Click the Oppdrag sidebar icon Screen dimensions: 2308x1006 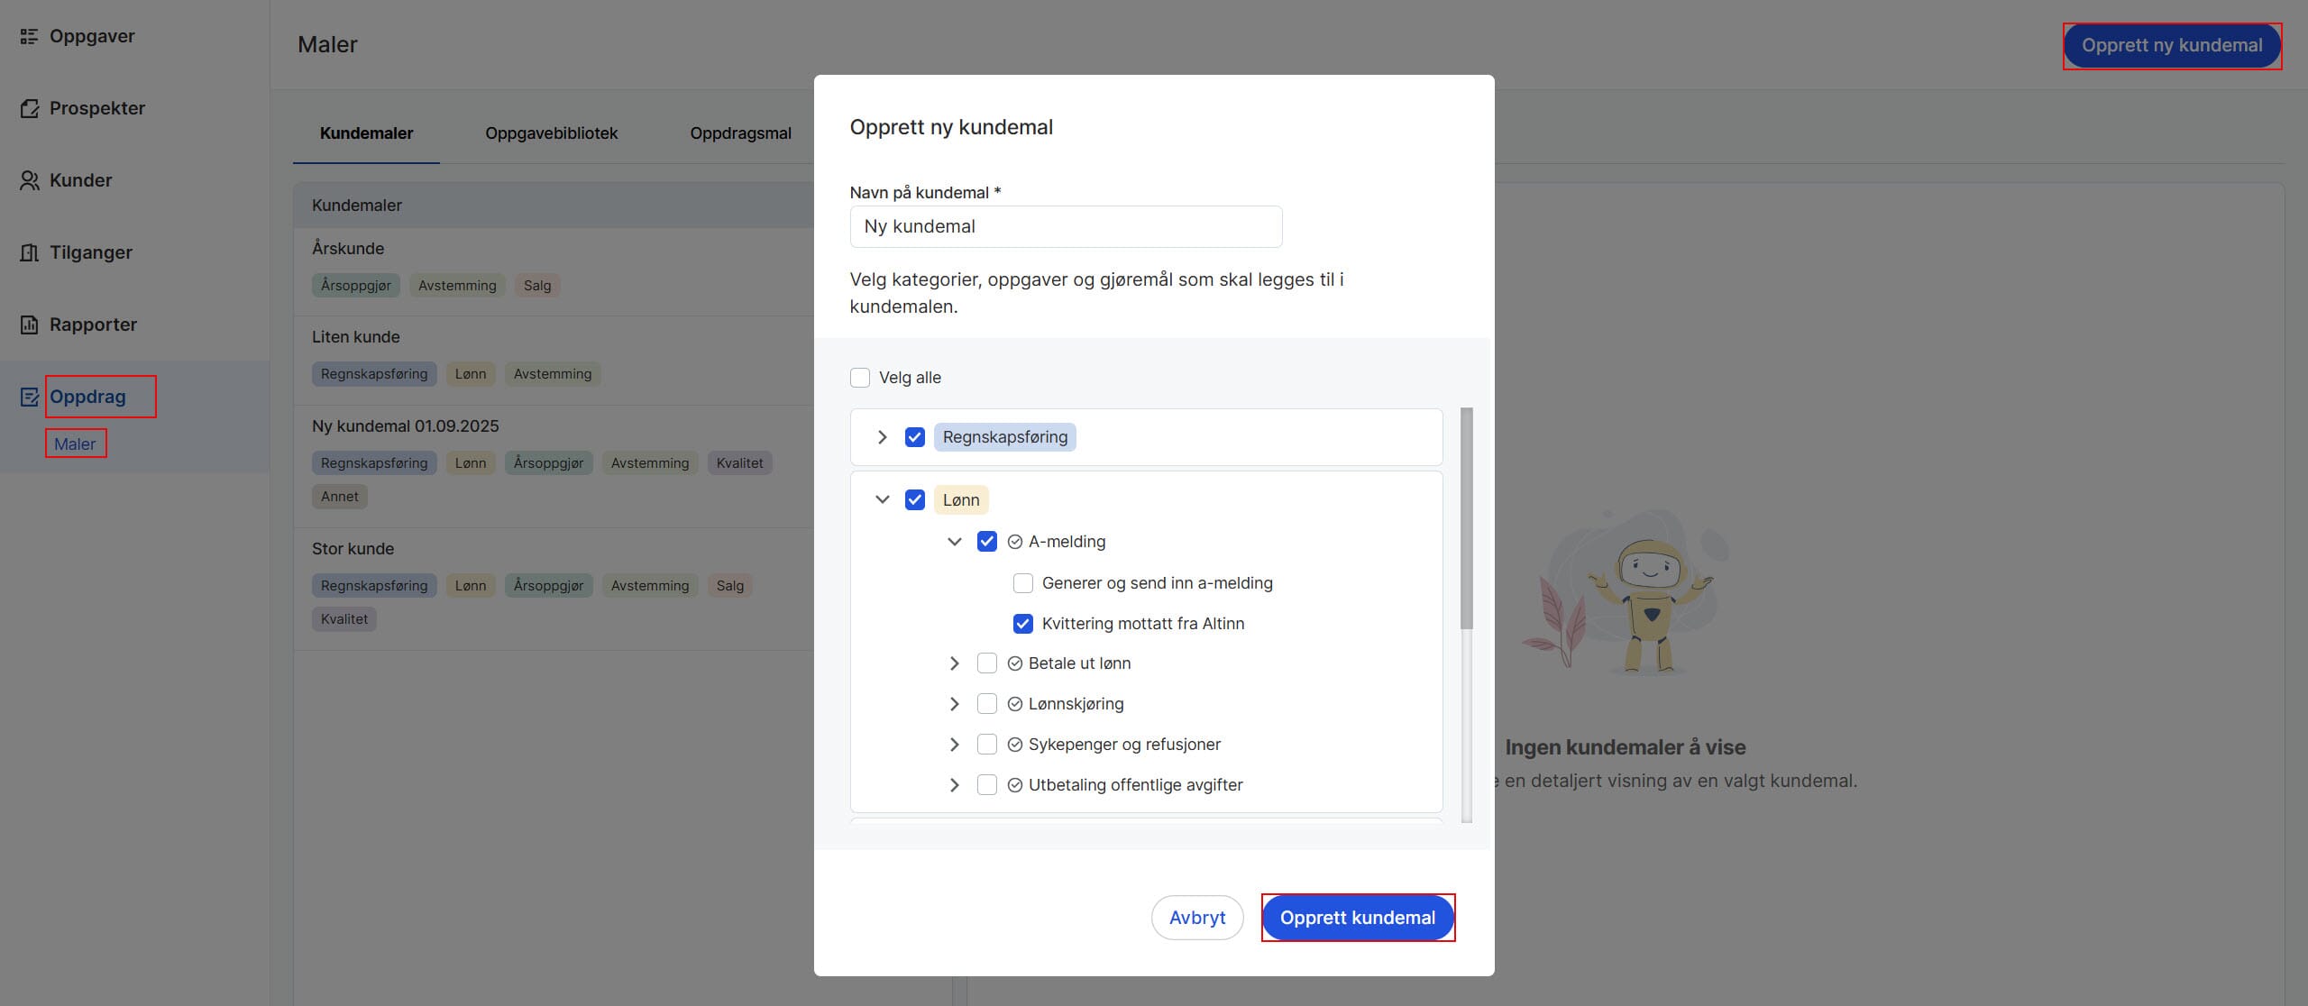[x=29, y=397]
